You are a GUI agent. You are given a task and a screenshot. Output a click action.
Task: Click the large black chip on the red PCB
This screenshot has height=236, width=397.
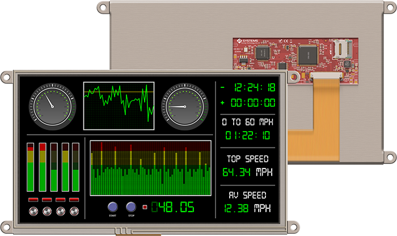(309, 56)
